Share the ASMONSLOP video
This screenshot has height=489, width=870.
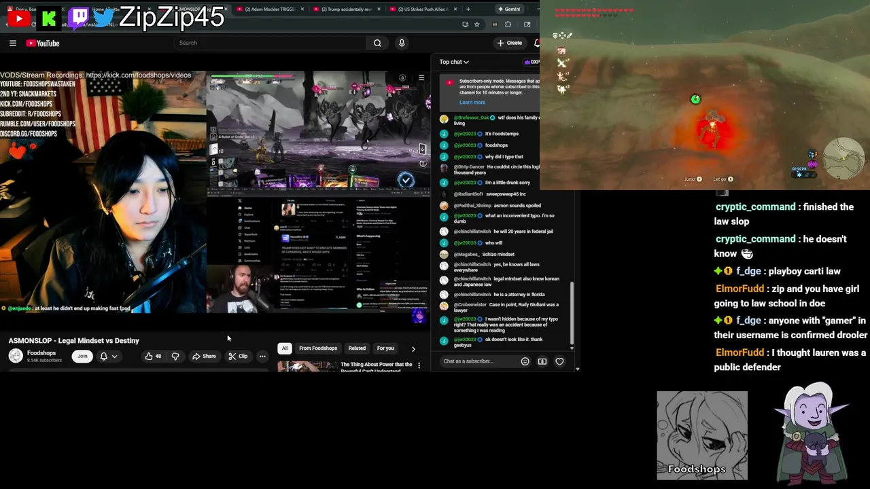coord(204,356)
